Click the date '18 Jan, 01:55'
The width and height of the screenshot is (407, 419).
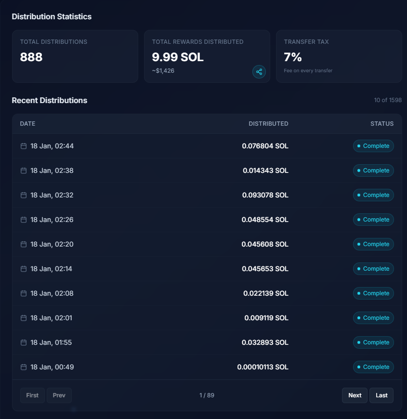51,342
